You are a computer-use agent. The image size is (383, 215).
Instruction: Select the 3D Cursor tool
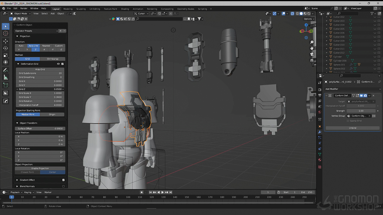[x=5, y=33]
